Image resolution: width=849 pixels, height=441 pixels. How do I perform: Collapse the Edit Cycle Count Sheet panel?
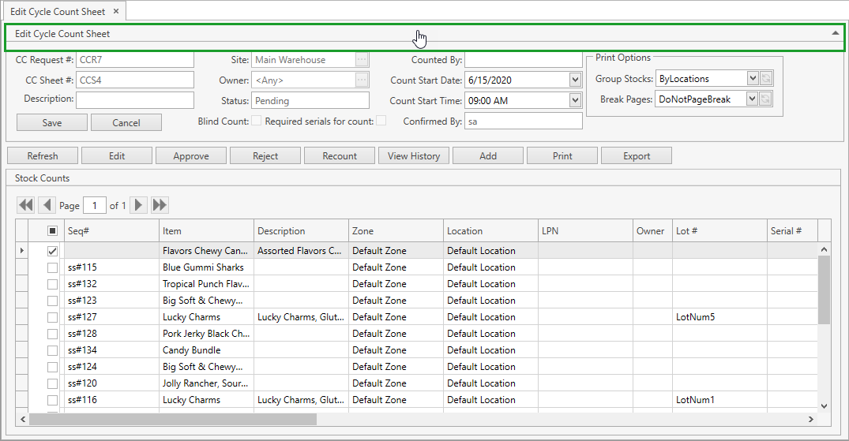[x=835, y=34]
